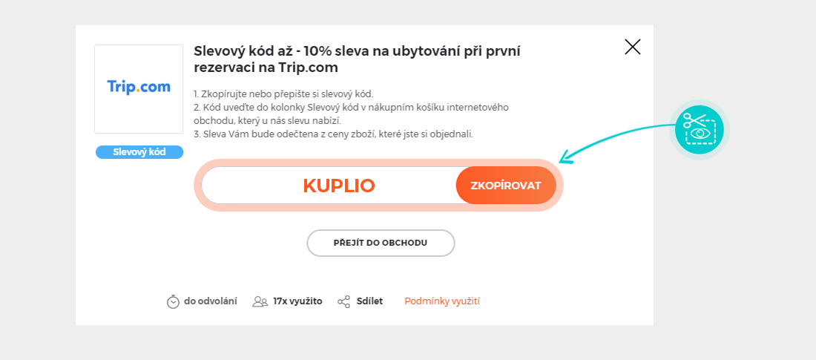Click the teal scissors coupon icon
The image size is (816, 360).
pos(699,129)
